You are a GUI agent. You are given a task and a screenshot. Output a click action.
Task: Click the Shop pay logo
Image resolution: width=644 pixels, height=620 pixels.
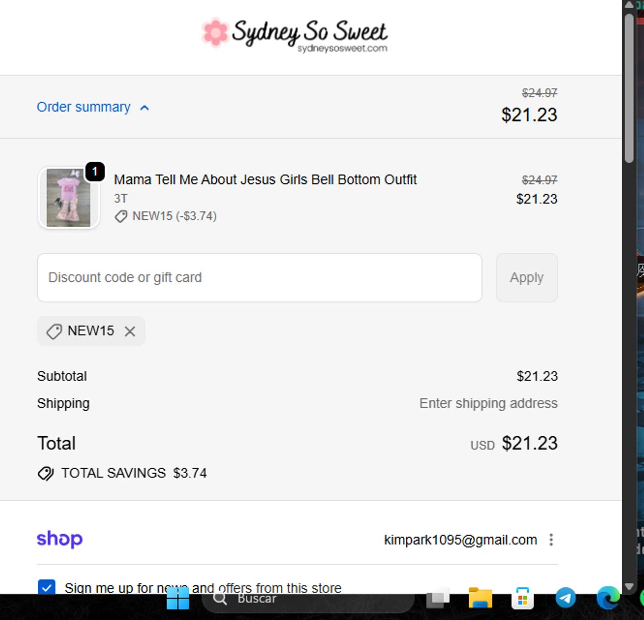(x=60, y=539)
